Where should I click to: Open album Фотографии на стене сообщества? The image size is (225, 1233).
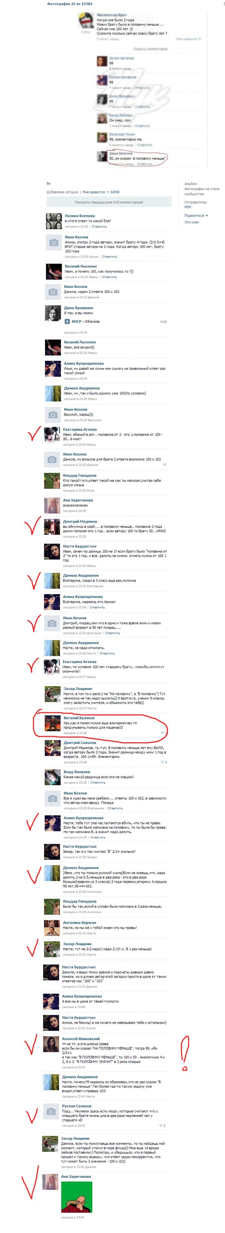tap(202, 191)
